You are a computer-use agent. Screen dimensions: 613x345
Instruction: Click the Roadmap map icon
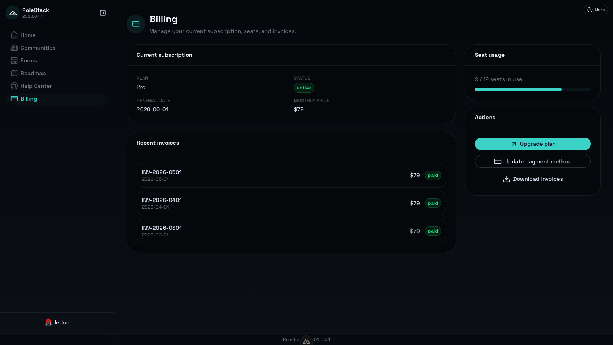tap(14, 73)
